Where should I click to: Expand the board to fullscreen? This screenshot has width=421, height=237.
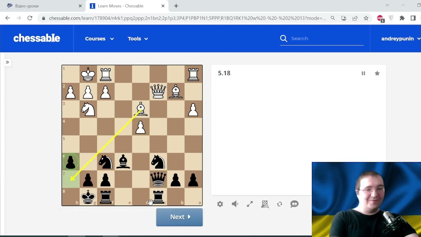(x=250, y=204)
